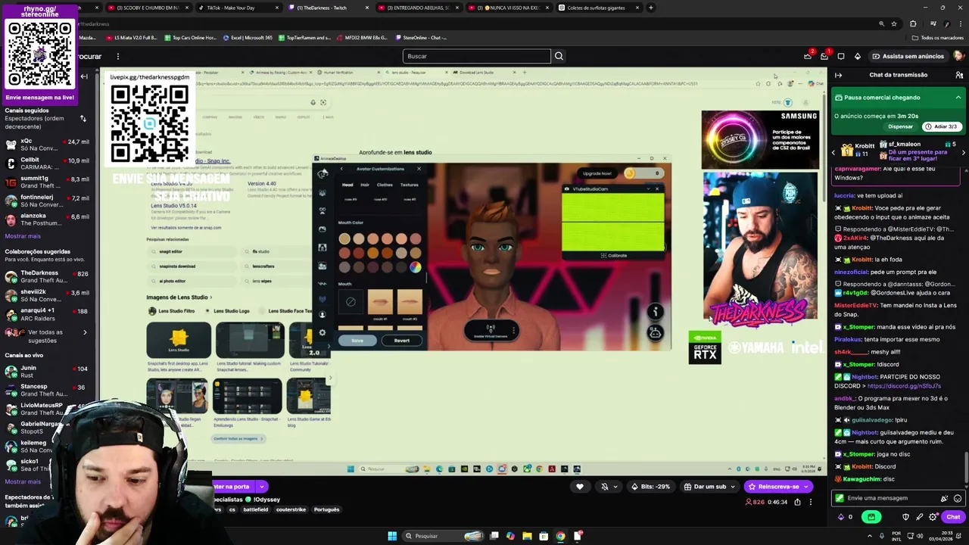Open the Twitch prime loot crown icon
This screenshot has width=969, height=545.
(808, 56)
